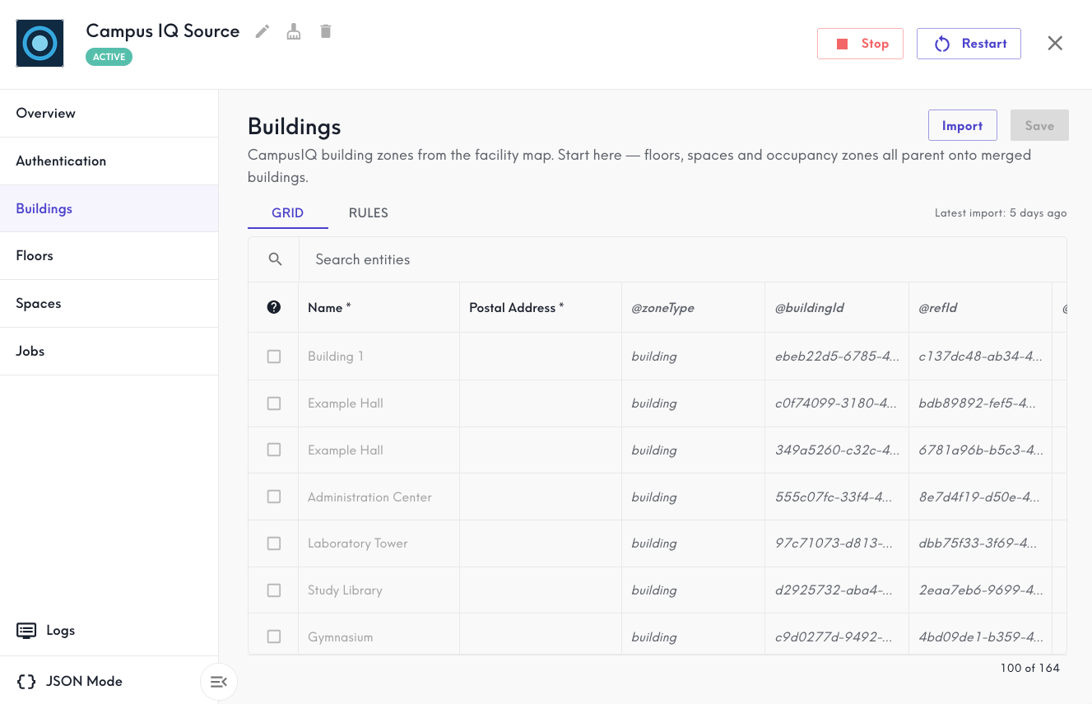Open the Spaces section
The width and height of the screenshot is (1092, 704).
(109, 304)
